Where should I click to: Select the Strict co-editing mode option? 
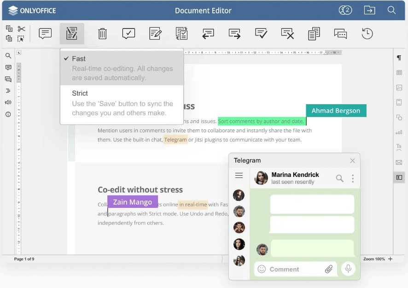pyautogui.click(x=122, y=103)
